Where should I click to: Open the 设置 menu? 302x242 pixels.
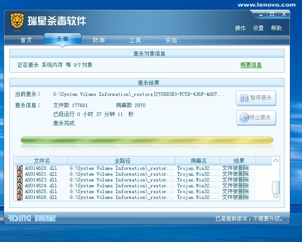(258, 28)
